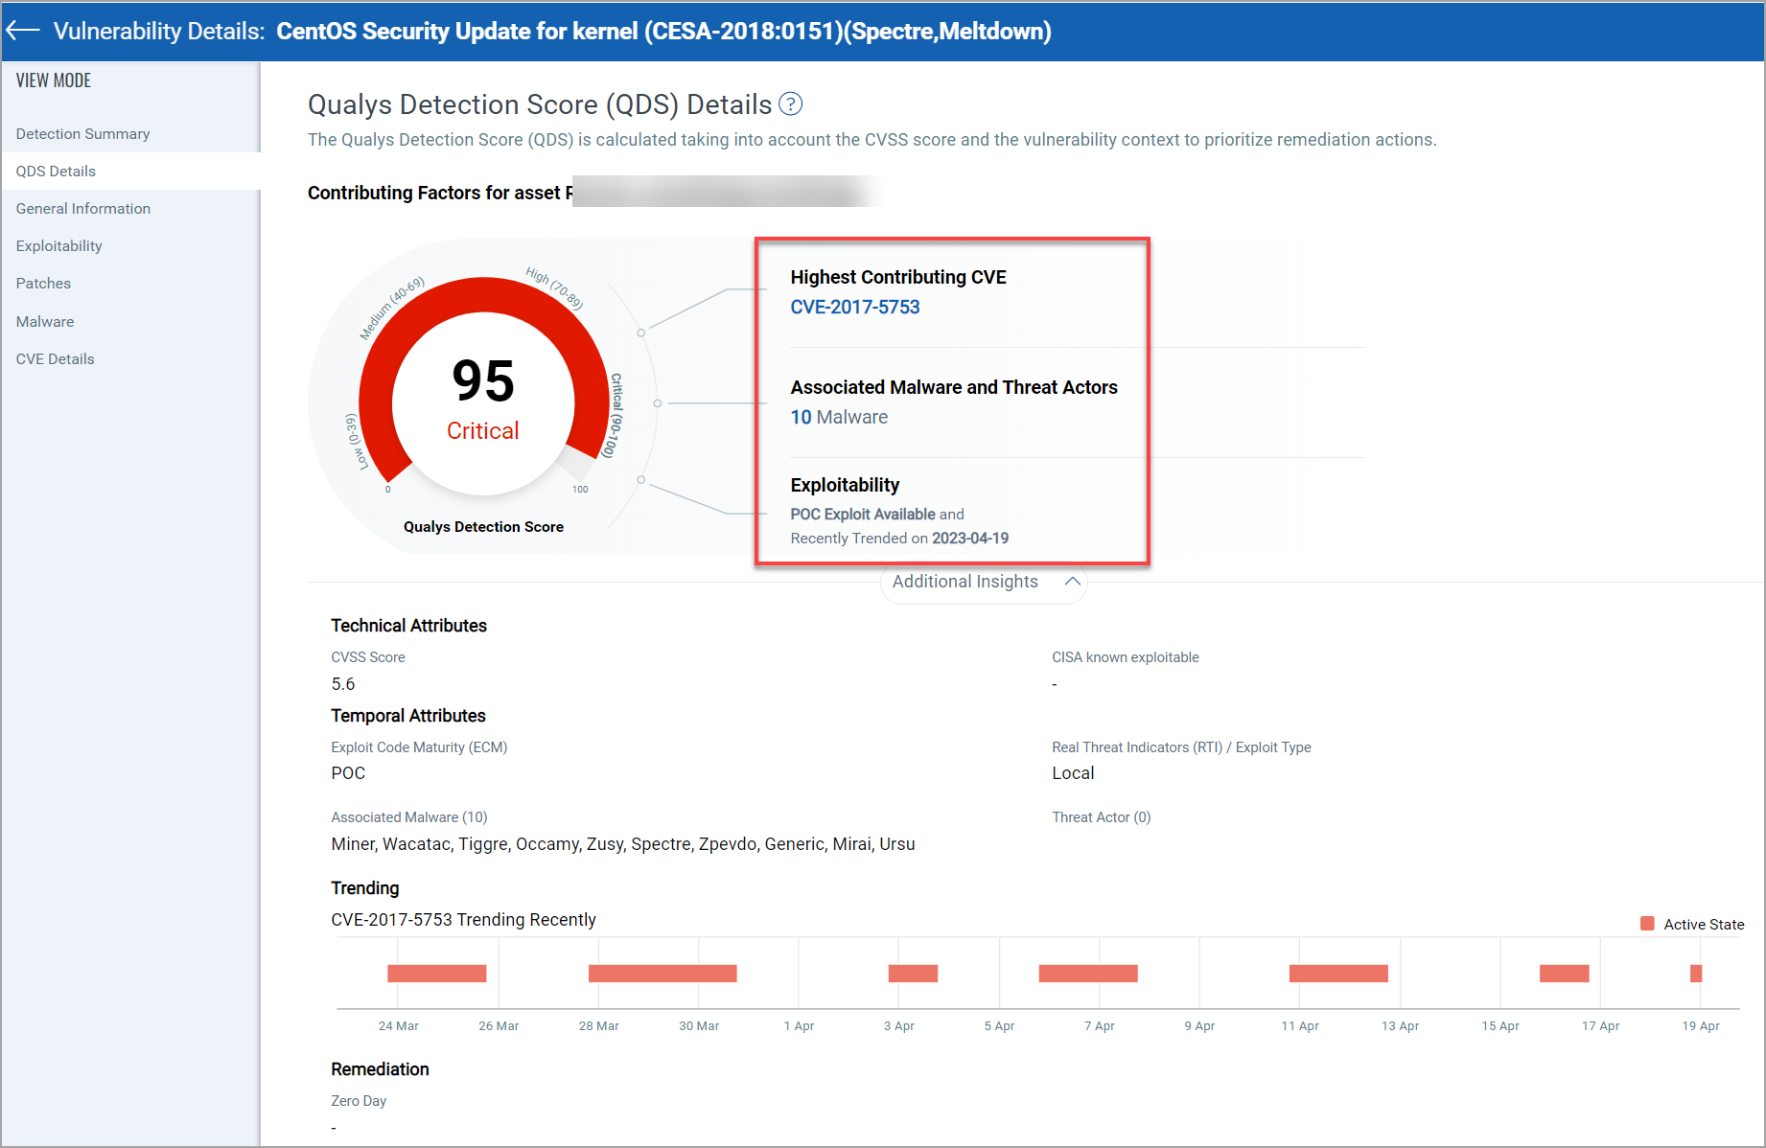Click 'Associated Malware and Threat Actors' heading
The image size is (1766, 1148).
[x=954, y=387]
